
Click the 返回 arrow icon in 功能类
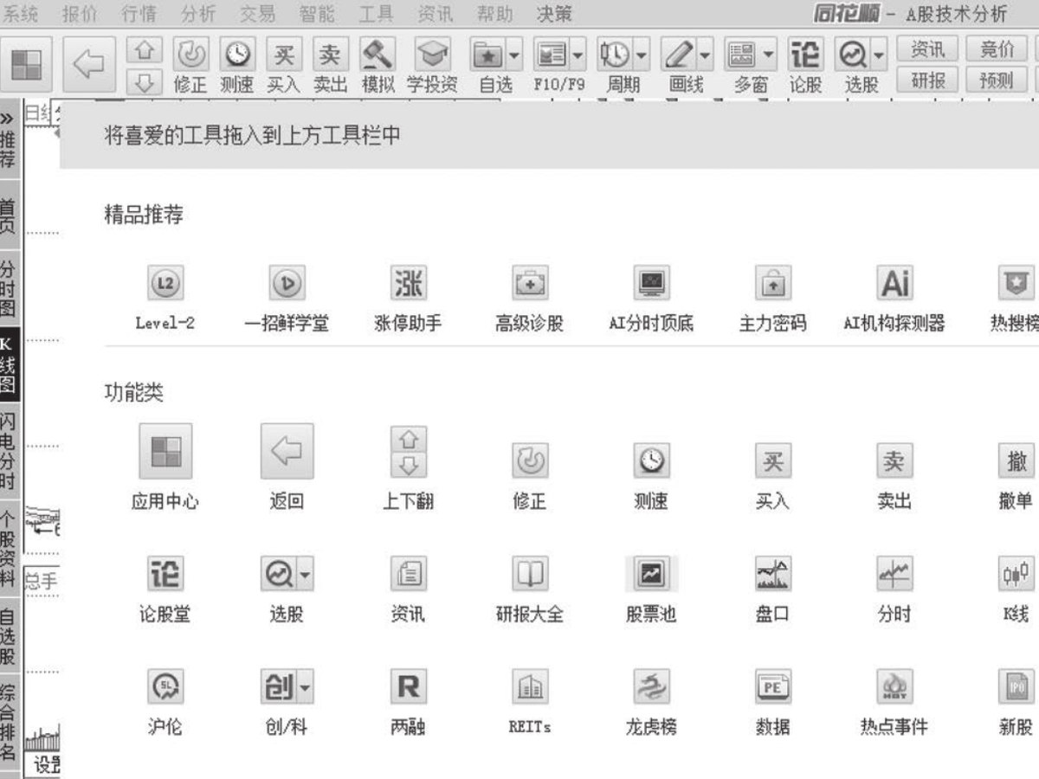tap(287, 451)
